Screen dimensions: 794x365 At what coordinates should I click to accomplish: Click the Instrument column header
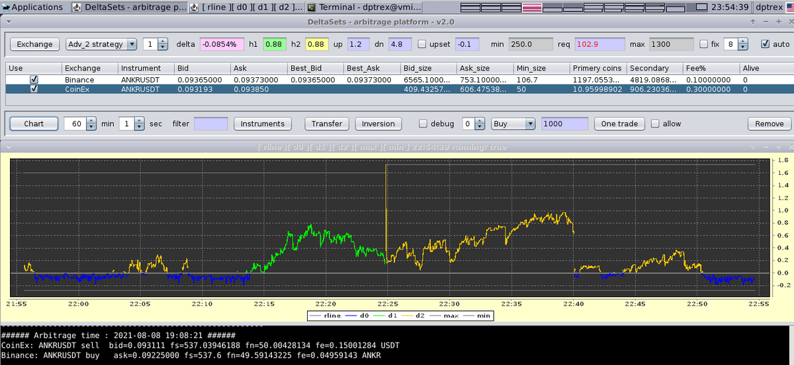pos(147,68)
